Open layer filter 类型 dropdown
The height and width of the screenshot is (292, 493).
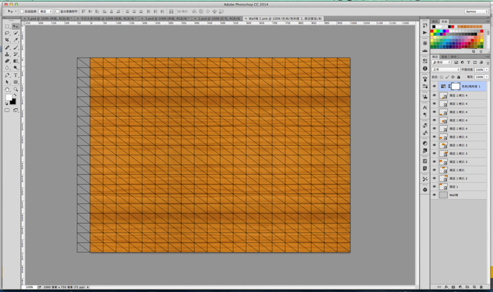[442, 62]
